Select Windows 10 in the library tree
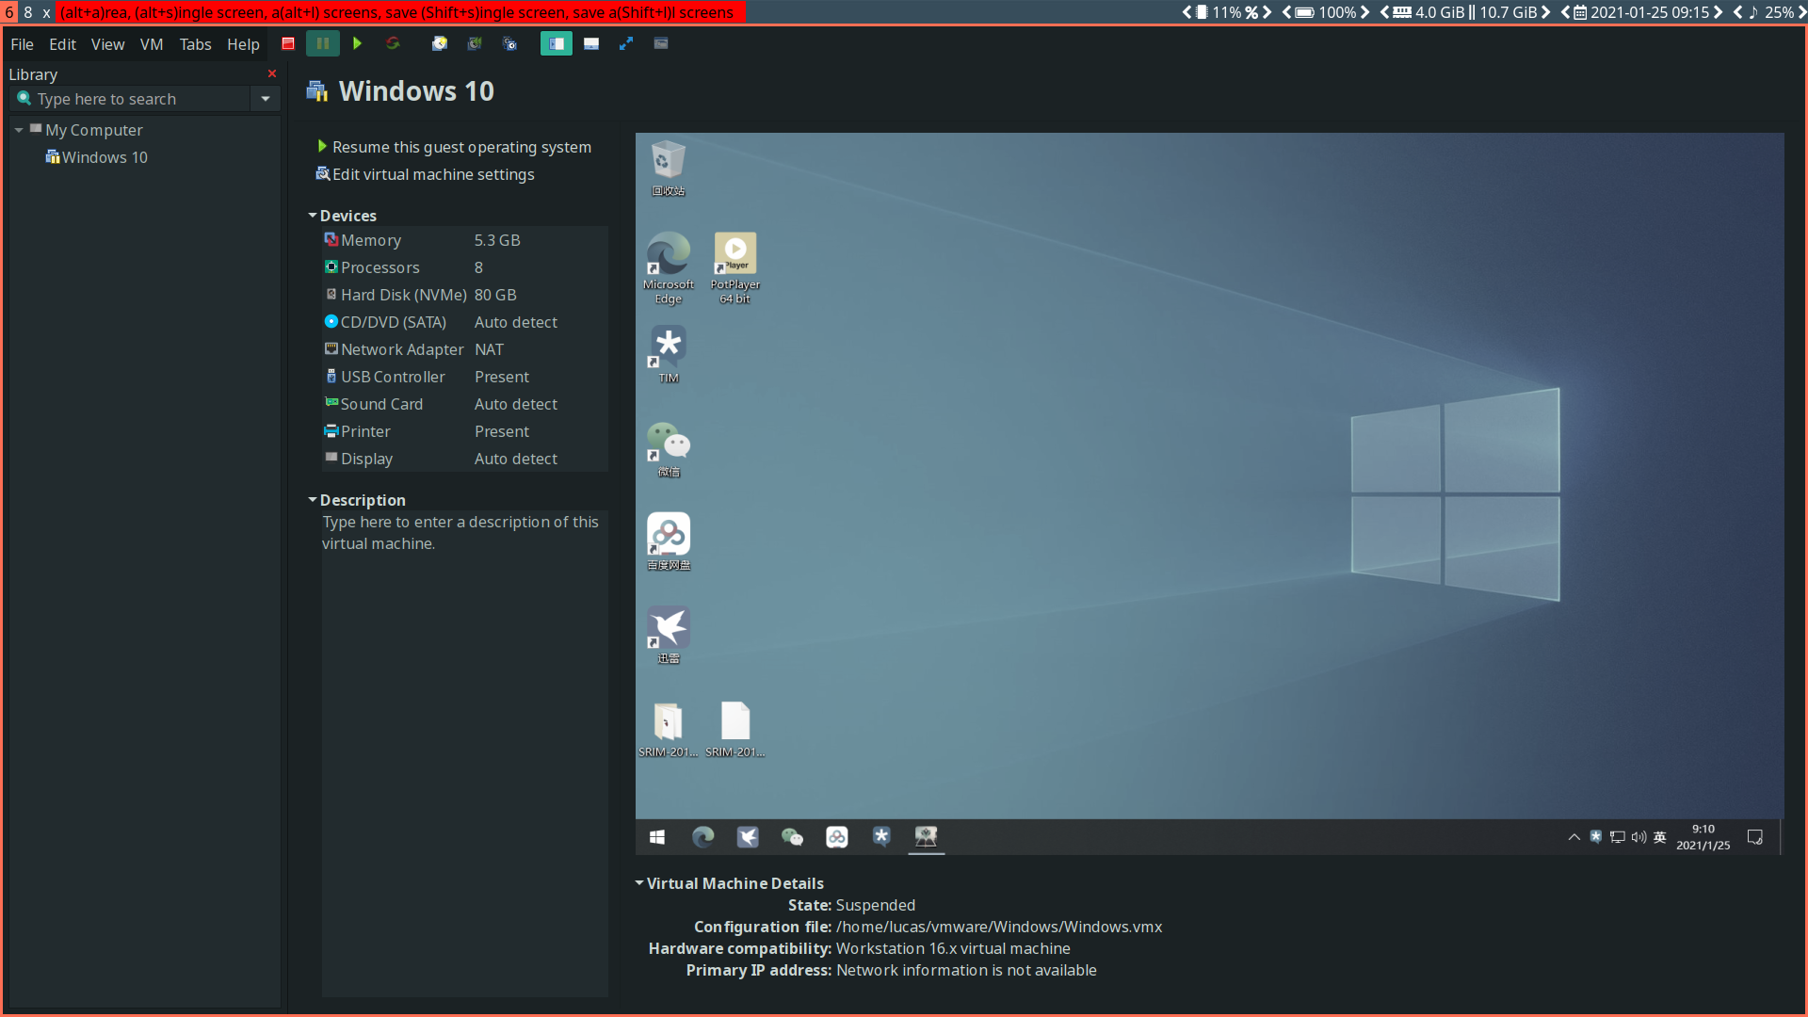The image size is (1808, 1017). 104,157
